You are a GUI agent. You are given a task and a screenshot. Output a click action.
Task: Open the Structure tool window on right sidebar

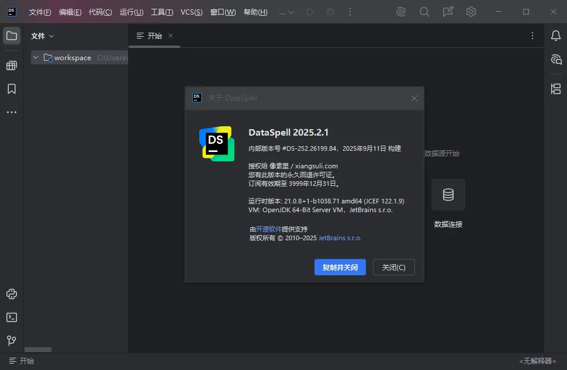pyautogui.click(x=556, y=89)
